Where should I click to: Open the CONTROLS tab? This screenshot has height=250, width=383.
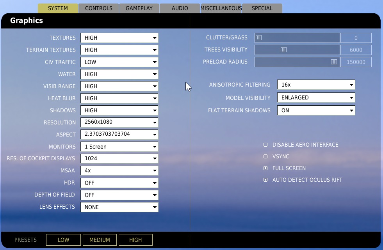[x=99, y=8]
